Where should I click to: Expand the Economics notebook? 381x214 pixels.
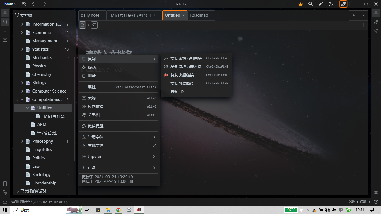(x=22, y=32)
